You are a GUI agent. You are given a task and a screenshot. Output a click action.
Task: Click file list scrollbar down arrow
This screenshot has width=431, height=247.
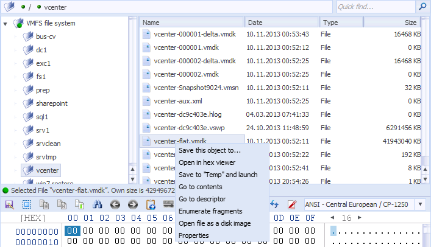click(426, 179)
